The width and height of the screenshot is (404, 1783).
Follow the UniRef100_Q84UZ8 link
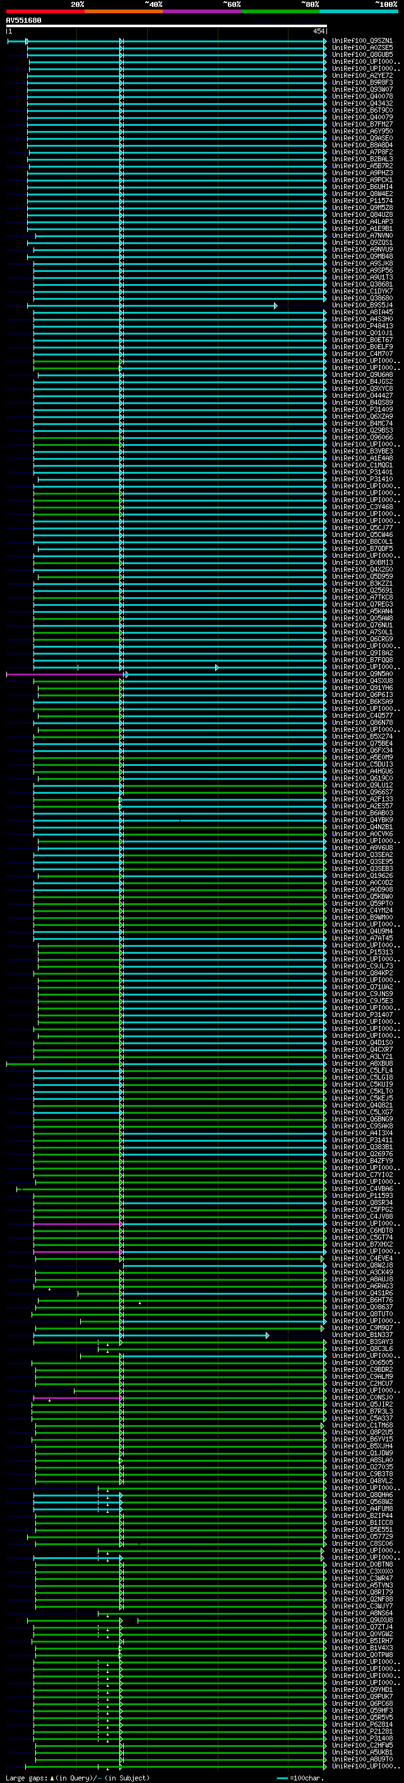pos(362,214)
